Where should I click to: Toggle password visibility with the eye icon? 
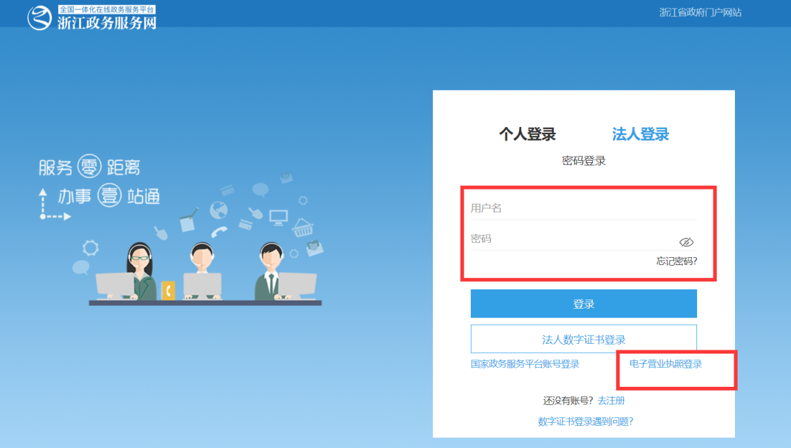coord(686,242)
